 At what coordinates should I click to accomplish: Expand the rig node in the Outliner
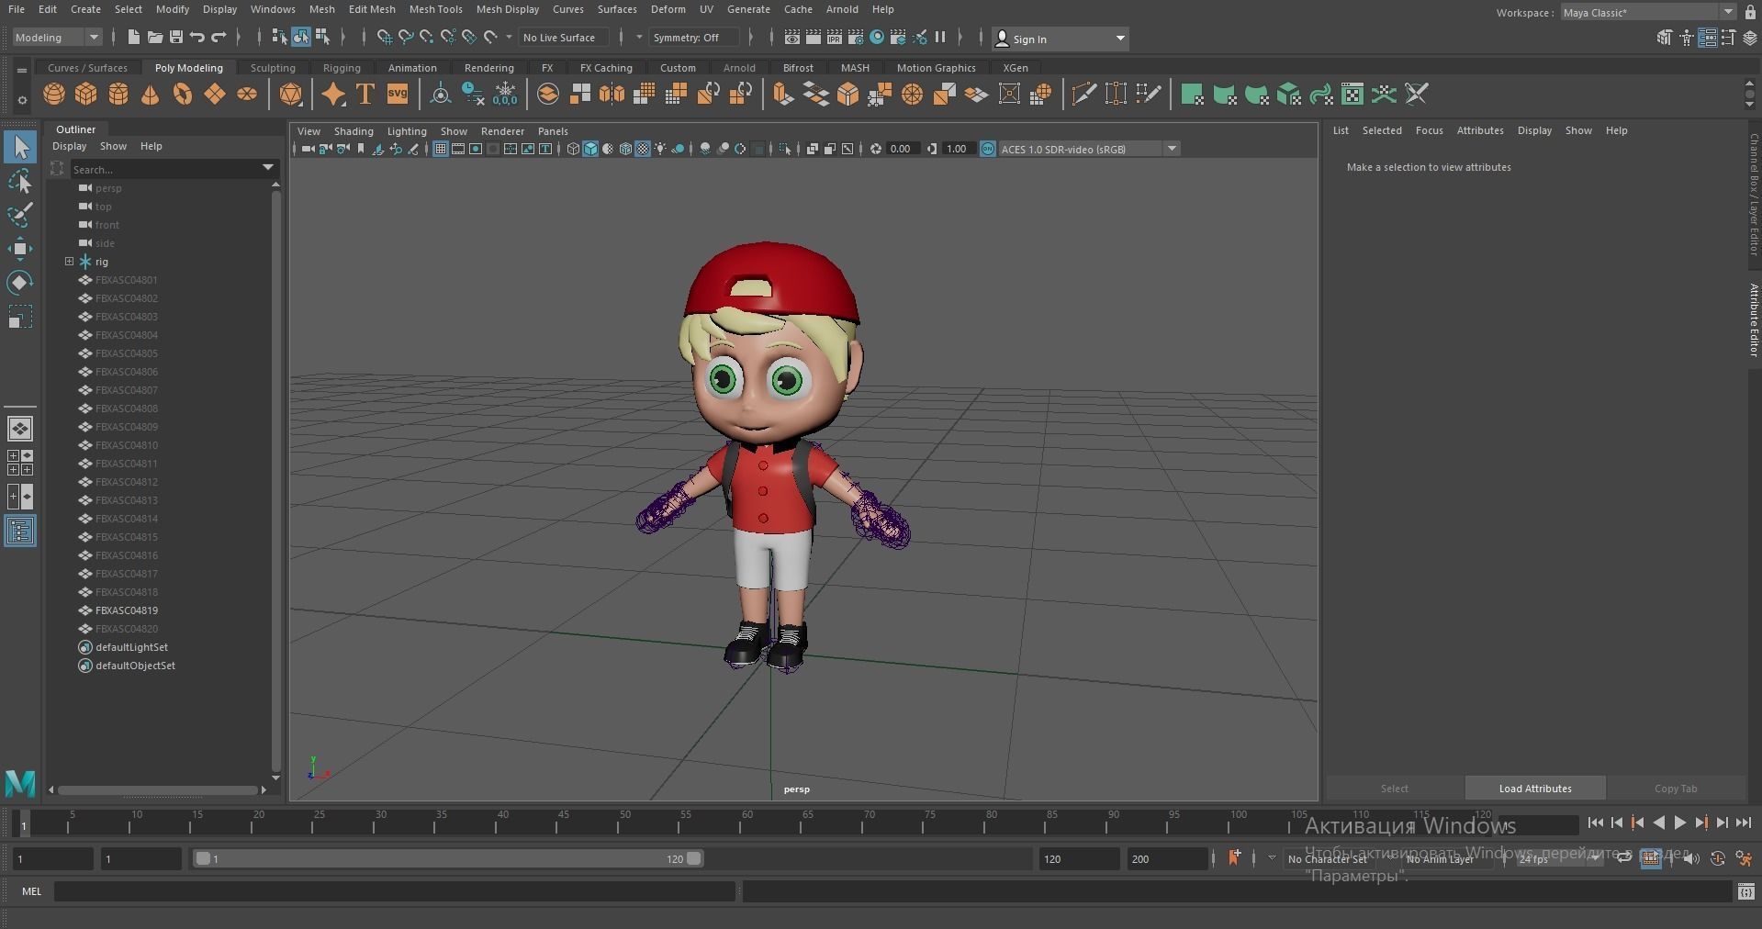click(x=69, y=262)
